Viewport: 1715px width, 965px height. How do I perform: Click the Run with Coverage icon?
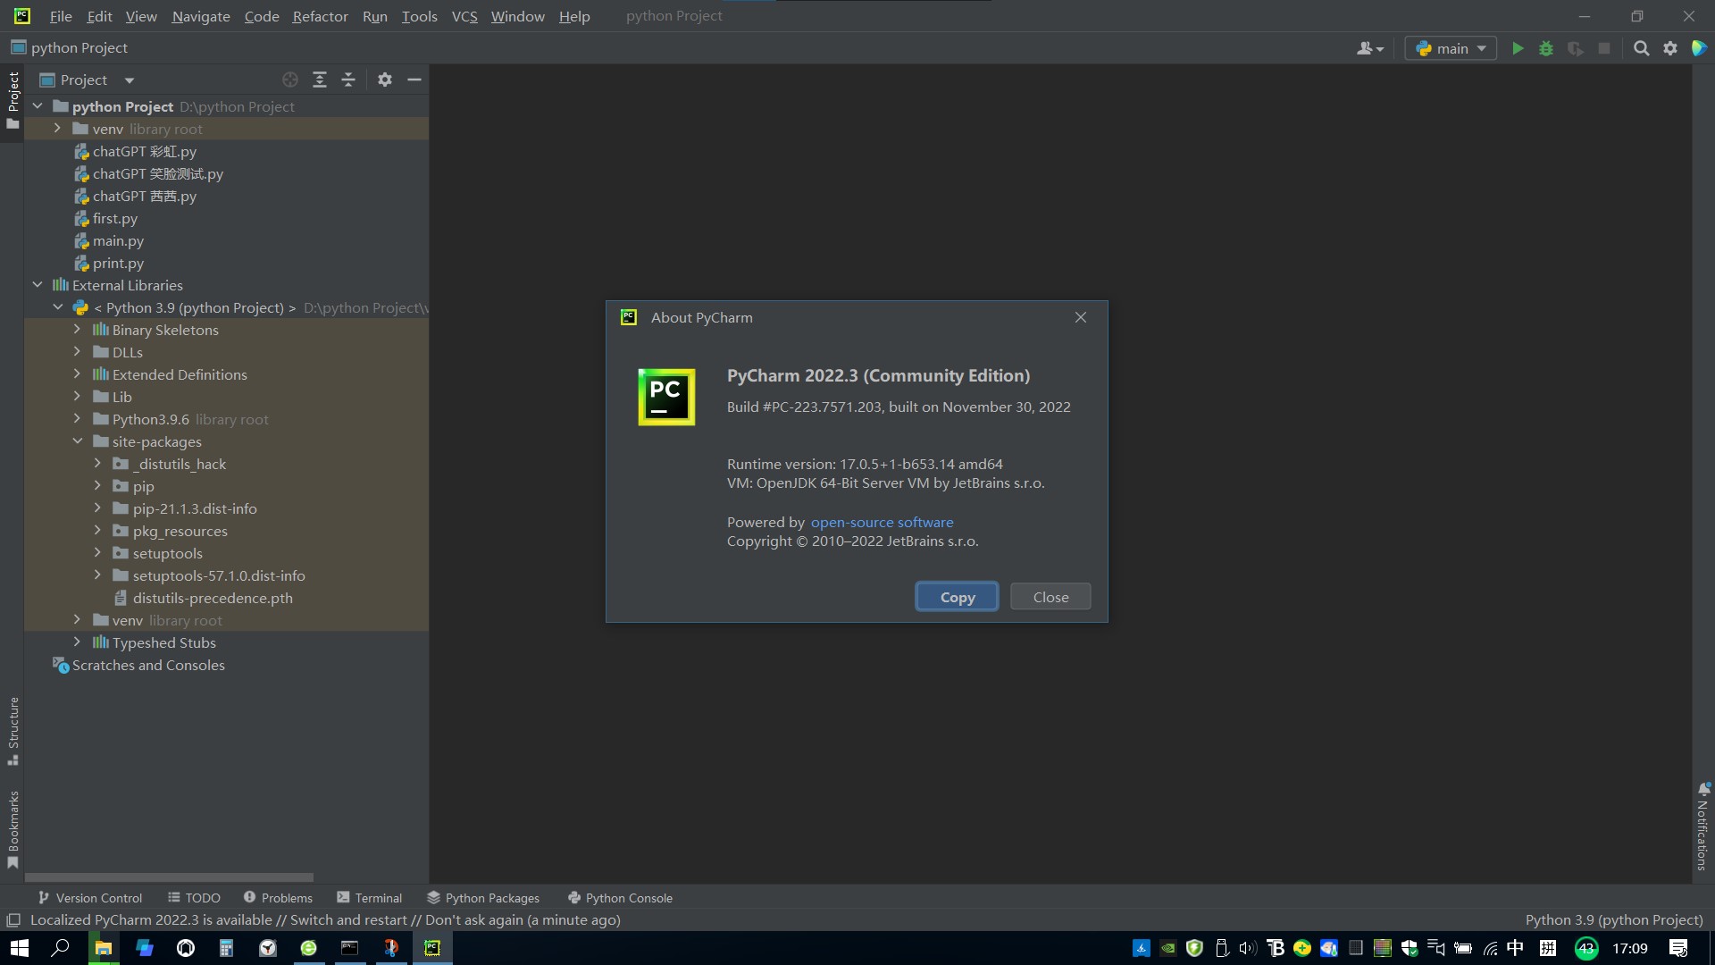click(x=1576, y=48)
